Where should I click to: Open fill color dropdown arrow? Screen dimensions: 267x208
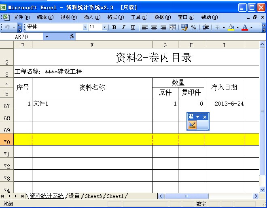(x=237, y=27)
